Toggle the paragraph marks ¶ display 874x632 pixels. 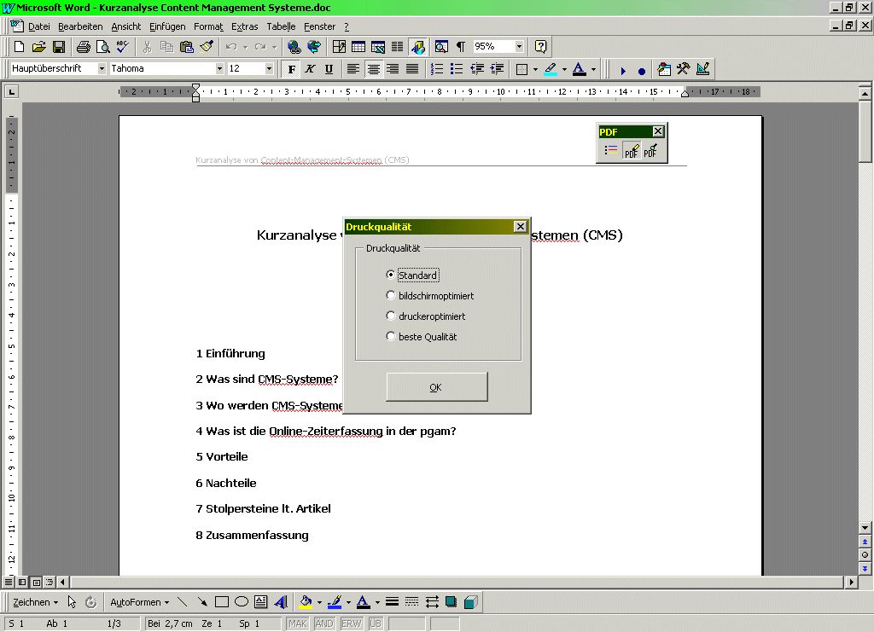pos(461,47)
